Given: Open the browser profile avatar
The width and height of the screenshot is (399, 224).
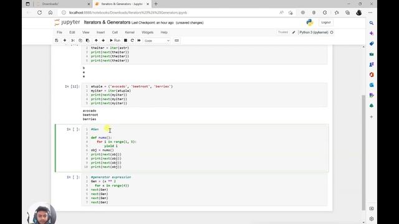Looking at the screenshot, I should click(359, 12).
